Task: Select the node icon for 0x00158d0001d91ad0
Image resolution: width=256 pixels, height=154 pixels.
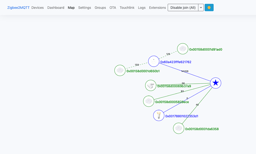Action: click(x=183, y=49)
